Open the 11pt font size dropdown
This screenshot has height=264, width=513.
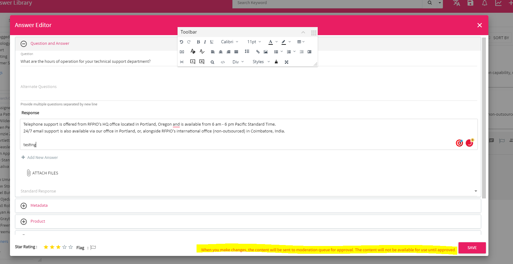click(x=254, y=42)
